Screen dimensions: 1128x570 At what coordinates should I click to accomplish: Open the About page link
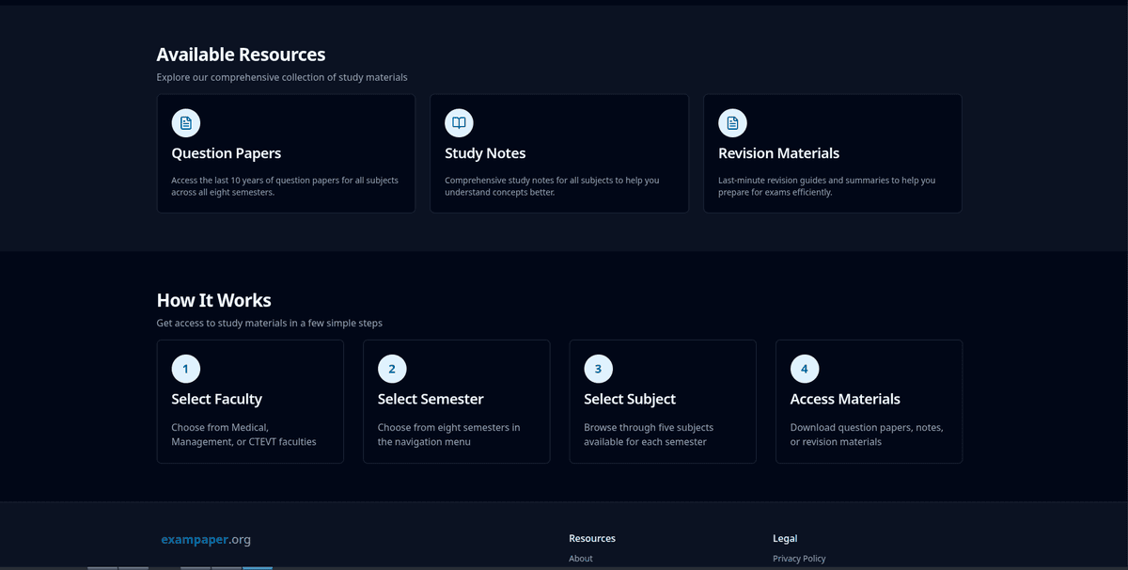[x=580, y=558]
